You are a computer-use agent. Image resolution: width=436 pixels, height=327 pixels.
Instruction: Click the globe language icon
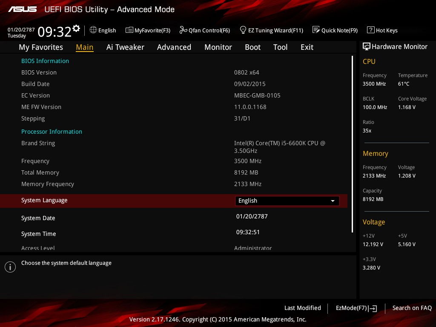pos(93,30)
